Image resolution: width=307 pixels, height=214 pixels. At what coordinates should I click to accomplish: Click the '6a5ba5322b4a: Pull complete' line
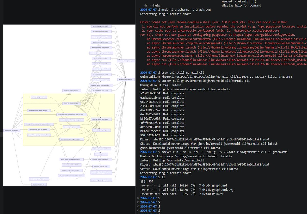click(162, 98)
